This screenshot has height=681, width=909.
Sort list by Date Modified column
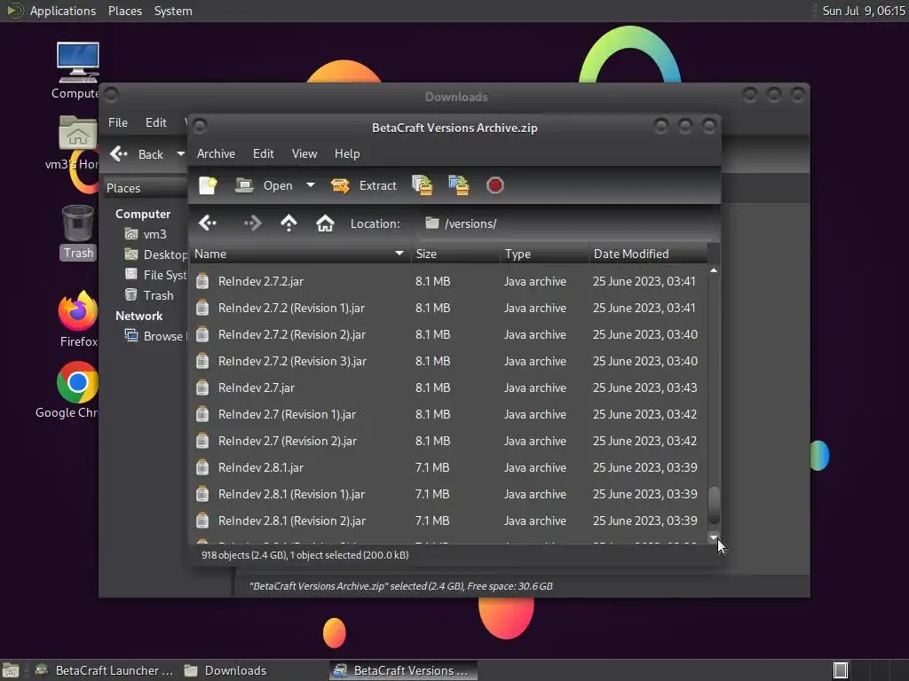[648, 254]
